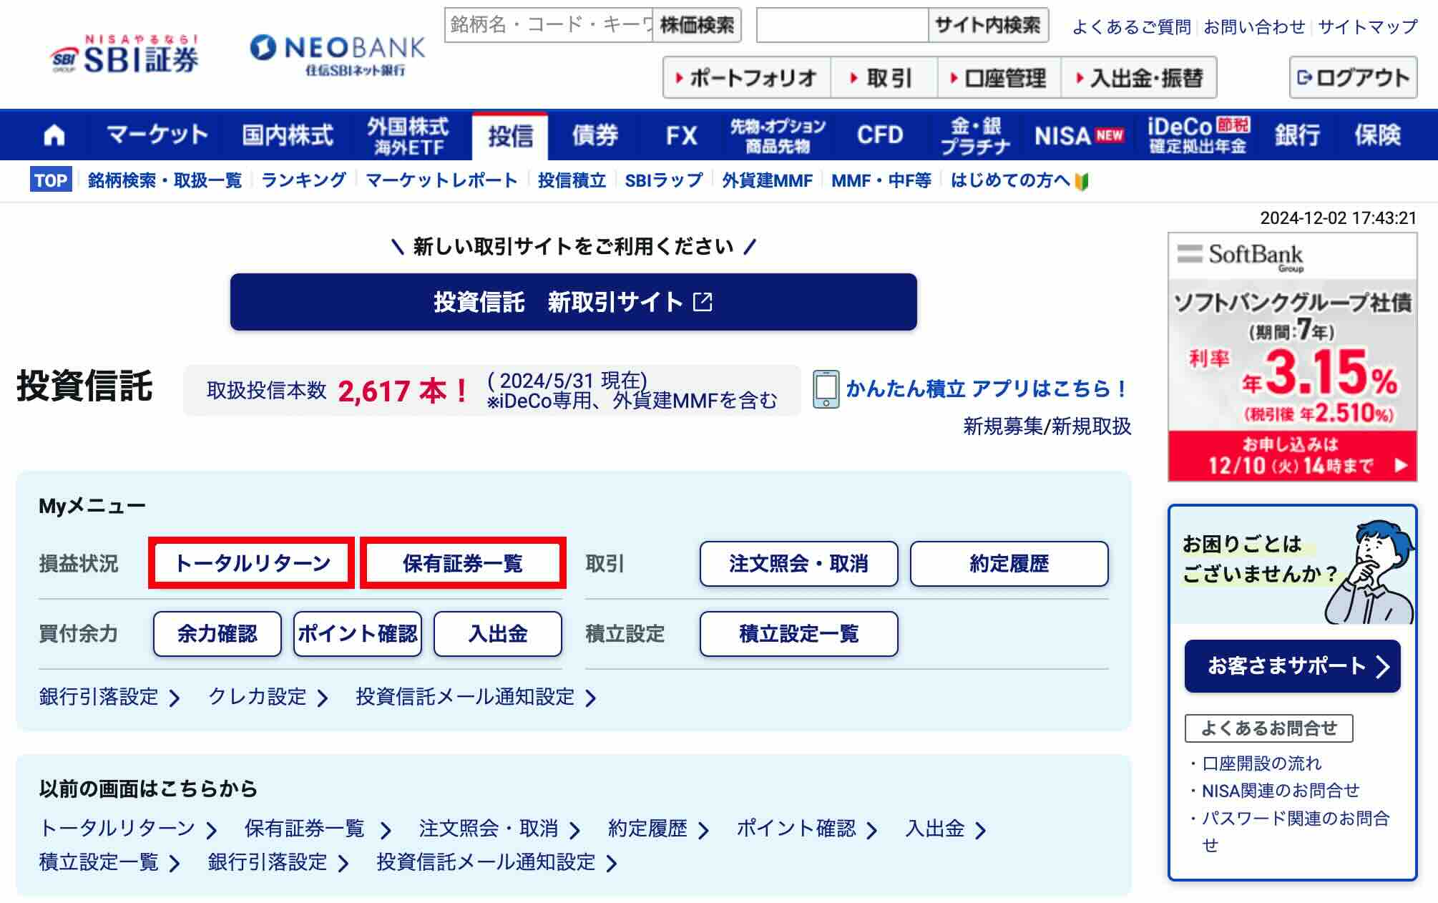This screenshot has height=903, width=1438.
Task: Open SBIラップ sub-navigation link
Action: pyautogui.click(x=664, y=180)
